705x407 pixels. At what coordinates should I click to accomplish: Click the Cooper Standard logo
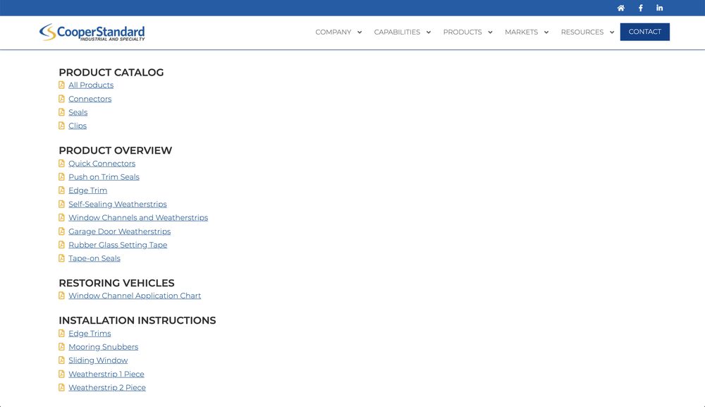[x=92, y=32]
